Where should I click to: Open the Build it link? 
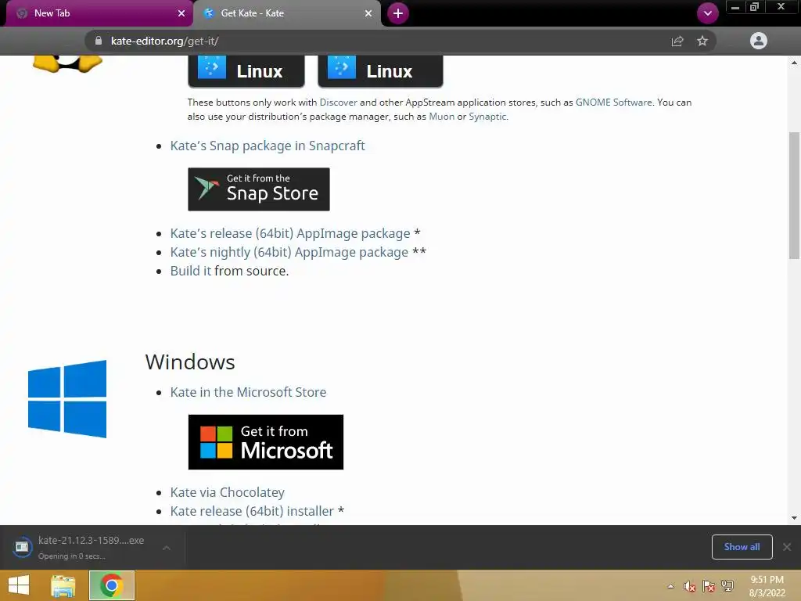[191, 271]
